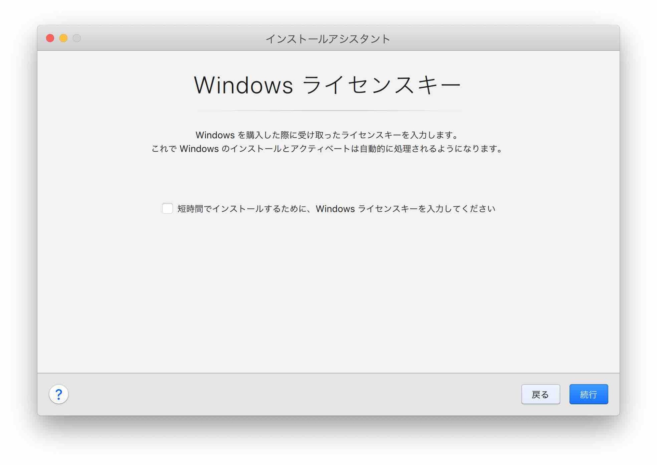Click the 続行 (Continue) button
Screen dimensions: 657x465
589,394
